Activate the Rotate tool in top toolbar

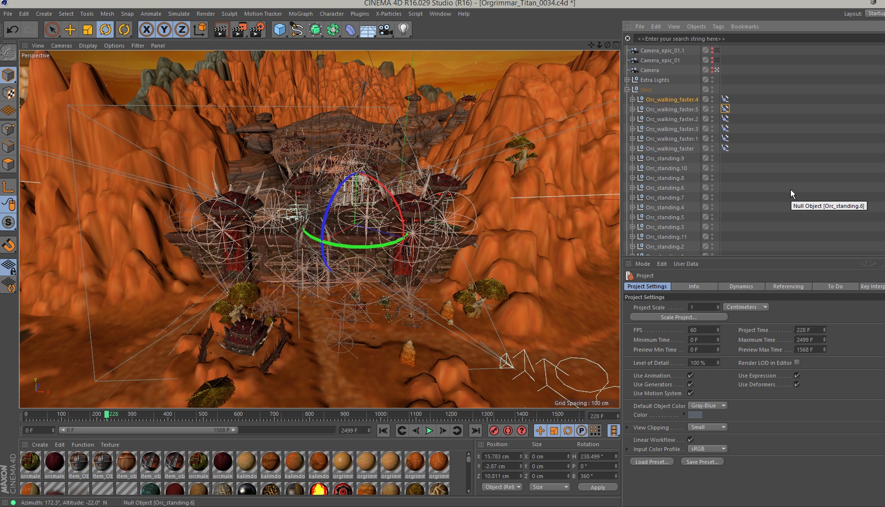point(105,30)
